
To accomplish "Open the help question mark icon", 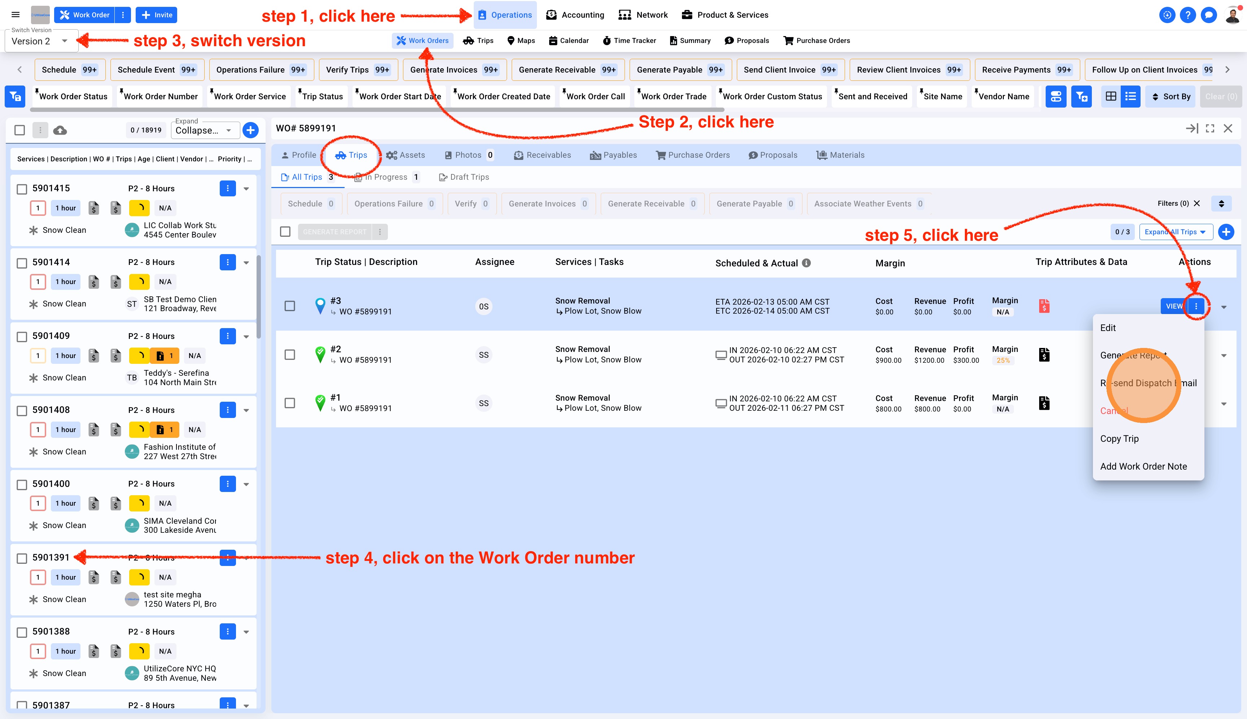I will coord(1188,15).
